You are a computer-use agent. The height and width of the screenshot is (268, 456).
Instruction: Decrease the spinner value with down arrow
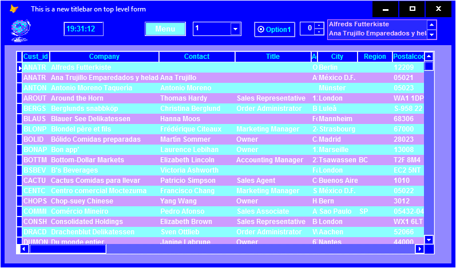click(319, 31)
